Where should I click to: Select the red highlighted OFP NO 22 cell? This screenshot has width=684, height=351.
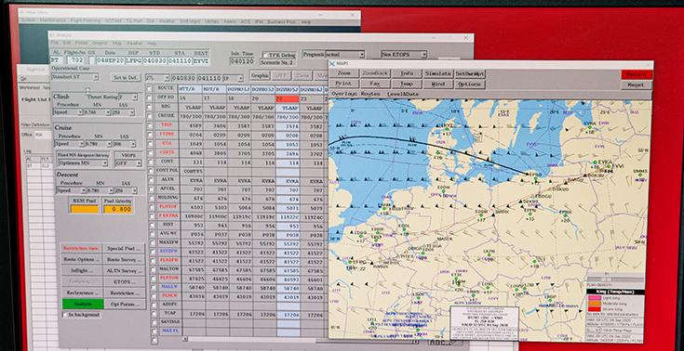(288, 98)
